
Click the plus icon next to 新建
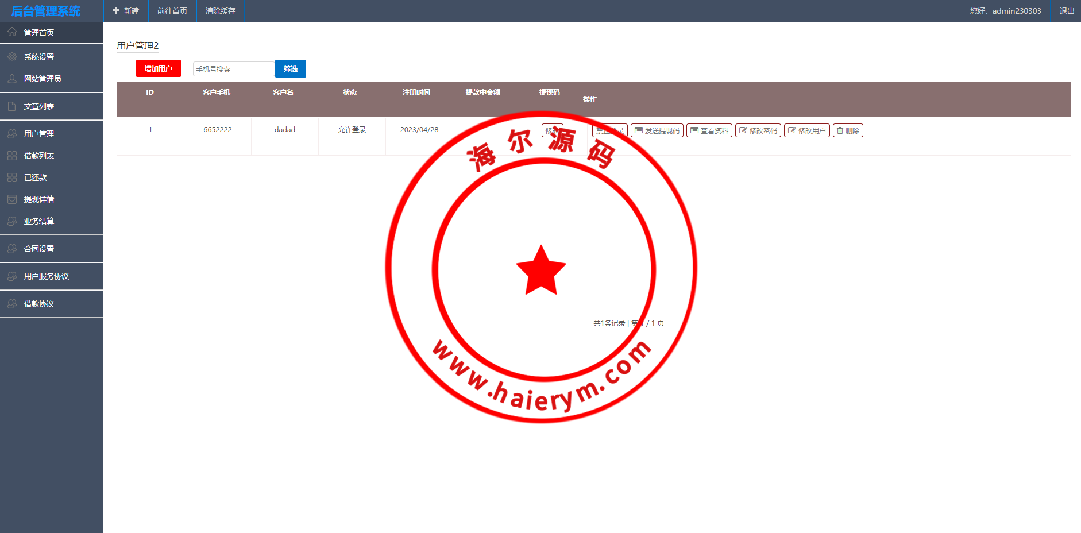(x=116, y=11)
